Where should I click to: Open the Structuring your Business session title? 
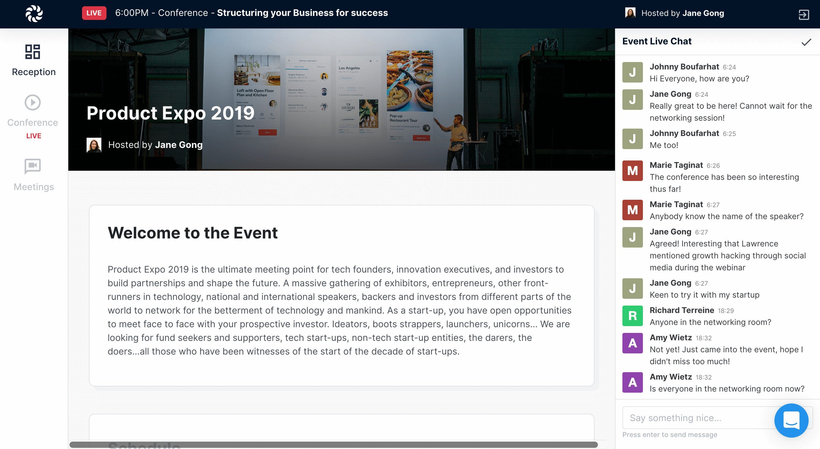click(302, 13)
